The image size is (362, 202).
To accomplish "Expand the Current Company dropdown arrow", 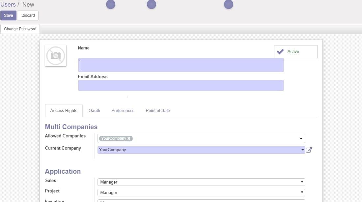I will 302,150.
